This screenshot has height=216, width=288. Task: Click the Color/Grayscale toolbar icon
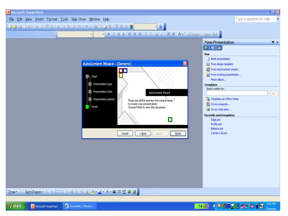point(131,27)
